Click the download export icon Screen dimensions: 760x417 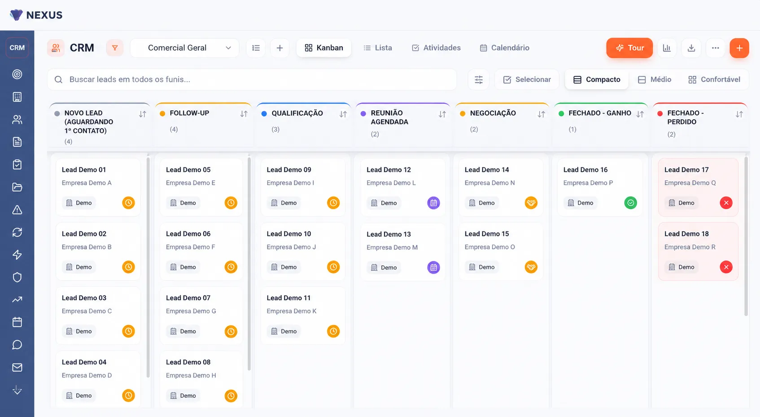pos(691,48)
